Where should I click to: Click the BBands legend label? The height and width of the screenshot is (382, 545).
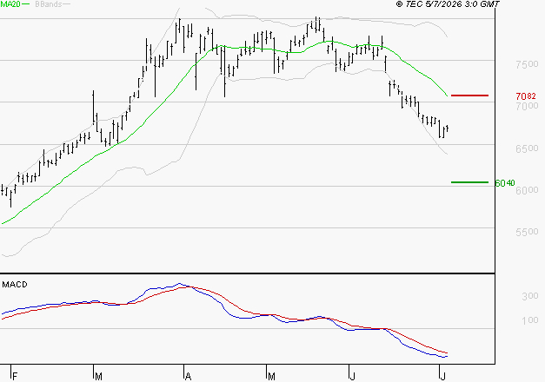click(49, 4)
